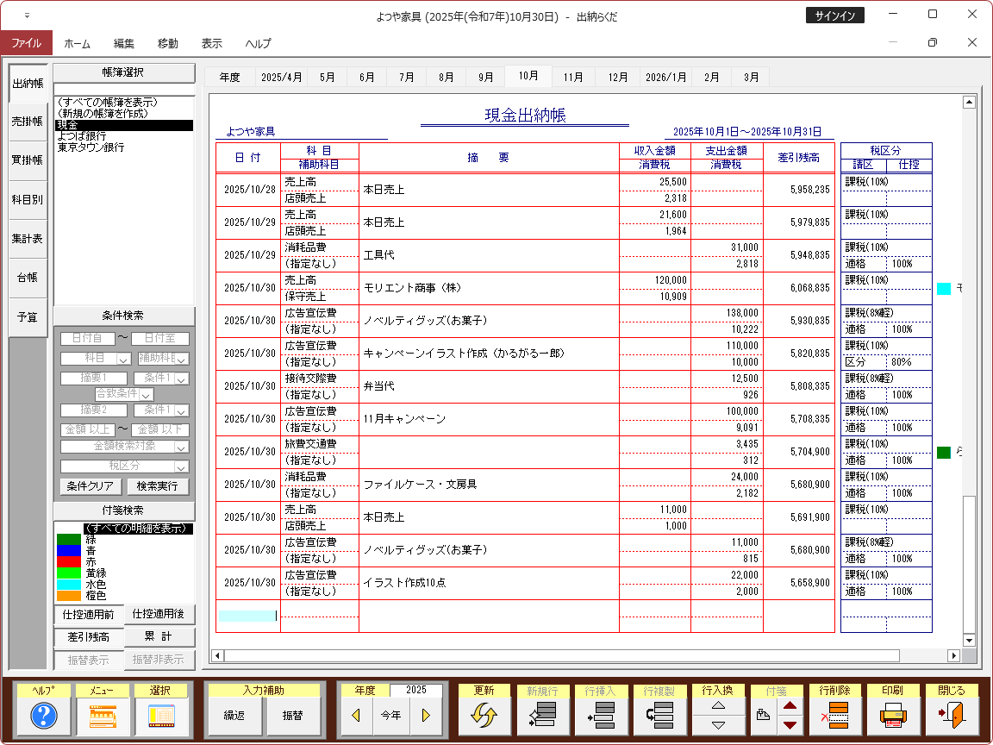Viewport: 993px width, 745px height.
Task: Expand the 科目 dropdown in search conditions
Action: tap(122, 358)
